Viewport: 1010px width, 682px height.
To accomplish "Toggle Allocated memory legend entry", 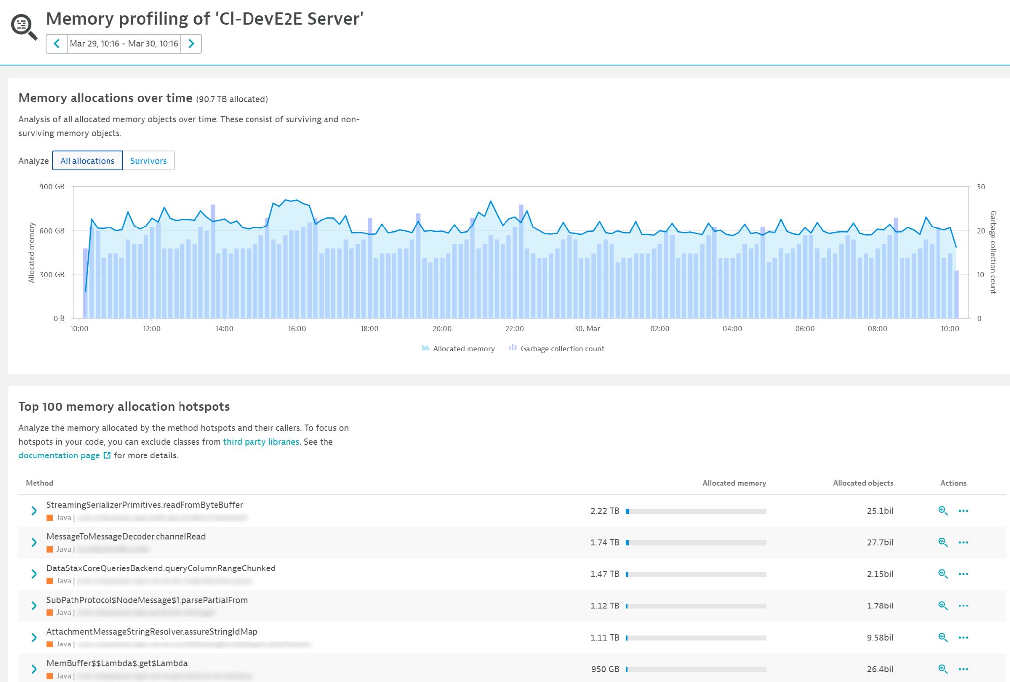I will [458, 349].
